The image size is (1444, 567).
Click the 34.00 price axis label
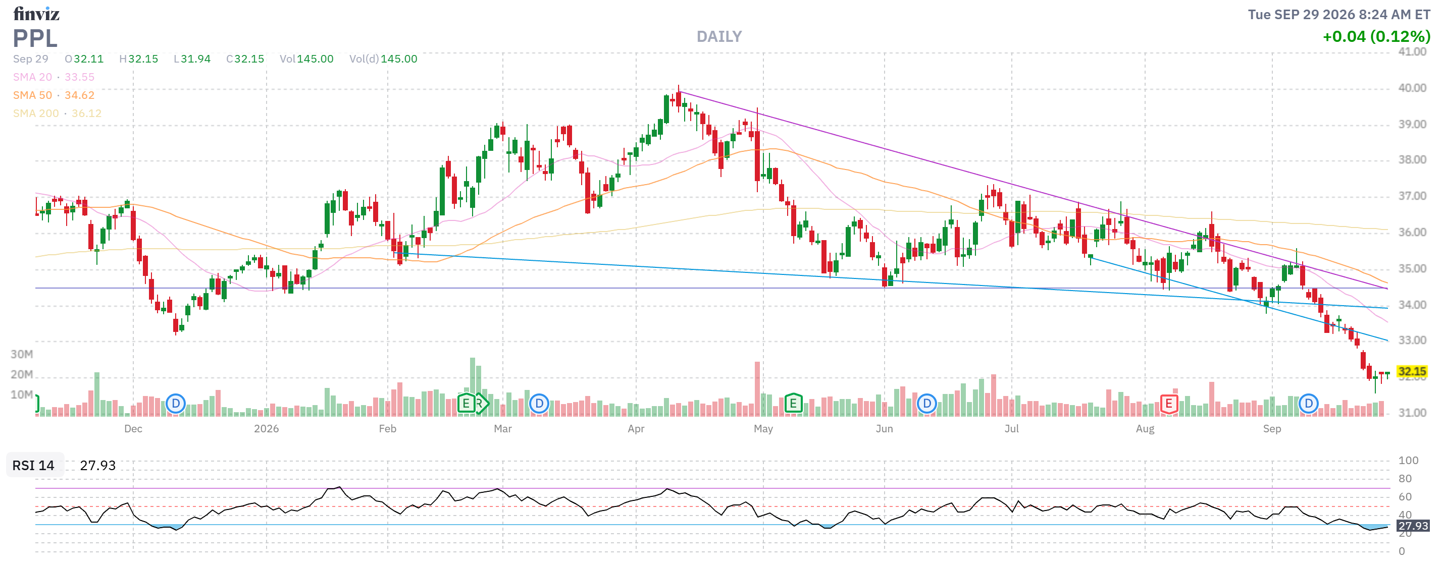[x=1412, y=305]
